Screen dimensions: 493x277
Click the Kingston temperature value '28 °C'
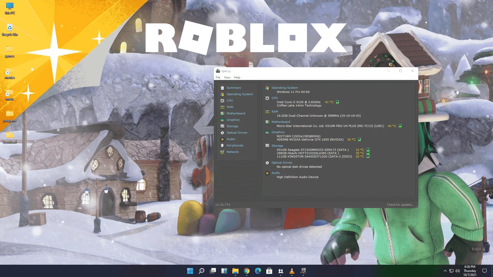pyautogui.click(x=360, y=156)
